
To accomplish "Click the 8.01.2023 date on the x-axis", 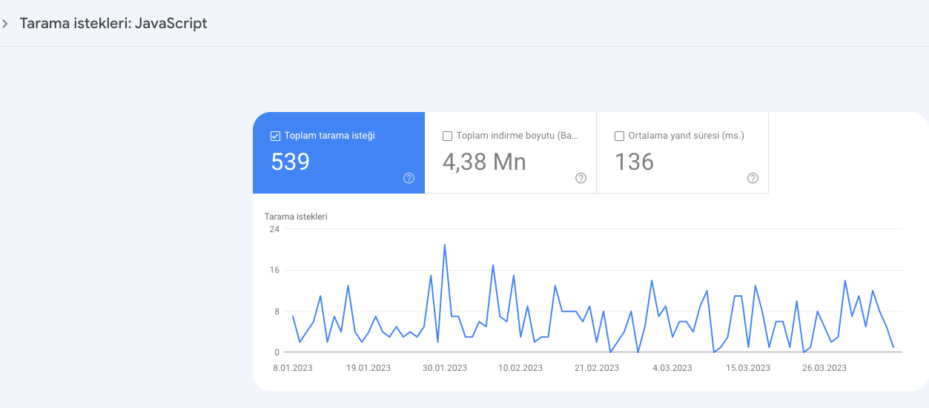I will 293,368.
